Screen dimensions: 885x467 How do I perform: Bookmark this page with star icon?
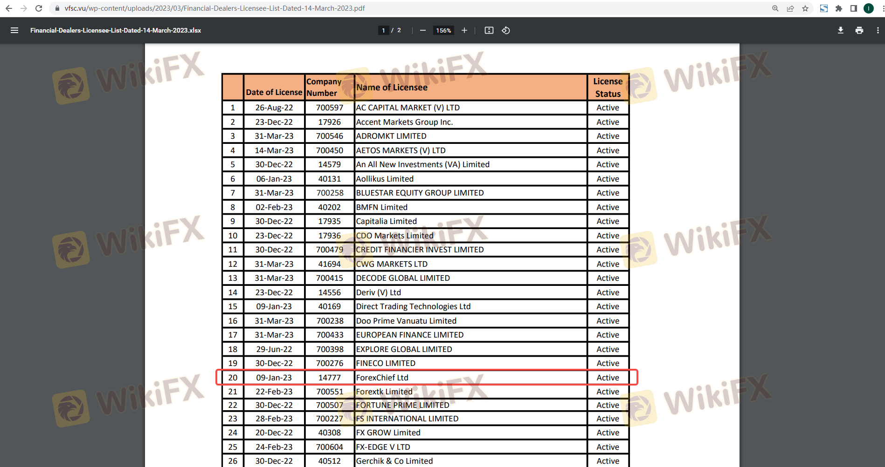click(x=805, y=8)
